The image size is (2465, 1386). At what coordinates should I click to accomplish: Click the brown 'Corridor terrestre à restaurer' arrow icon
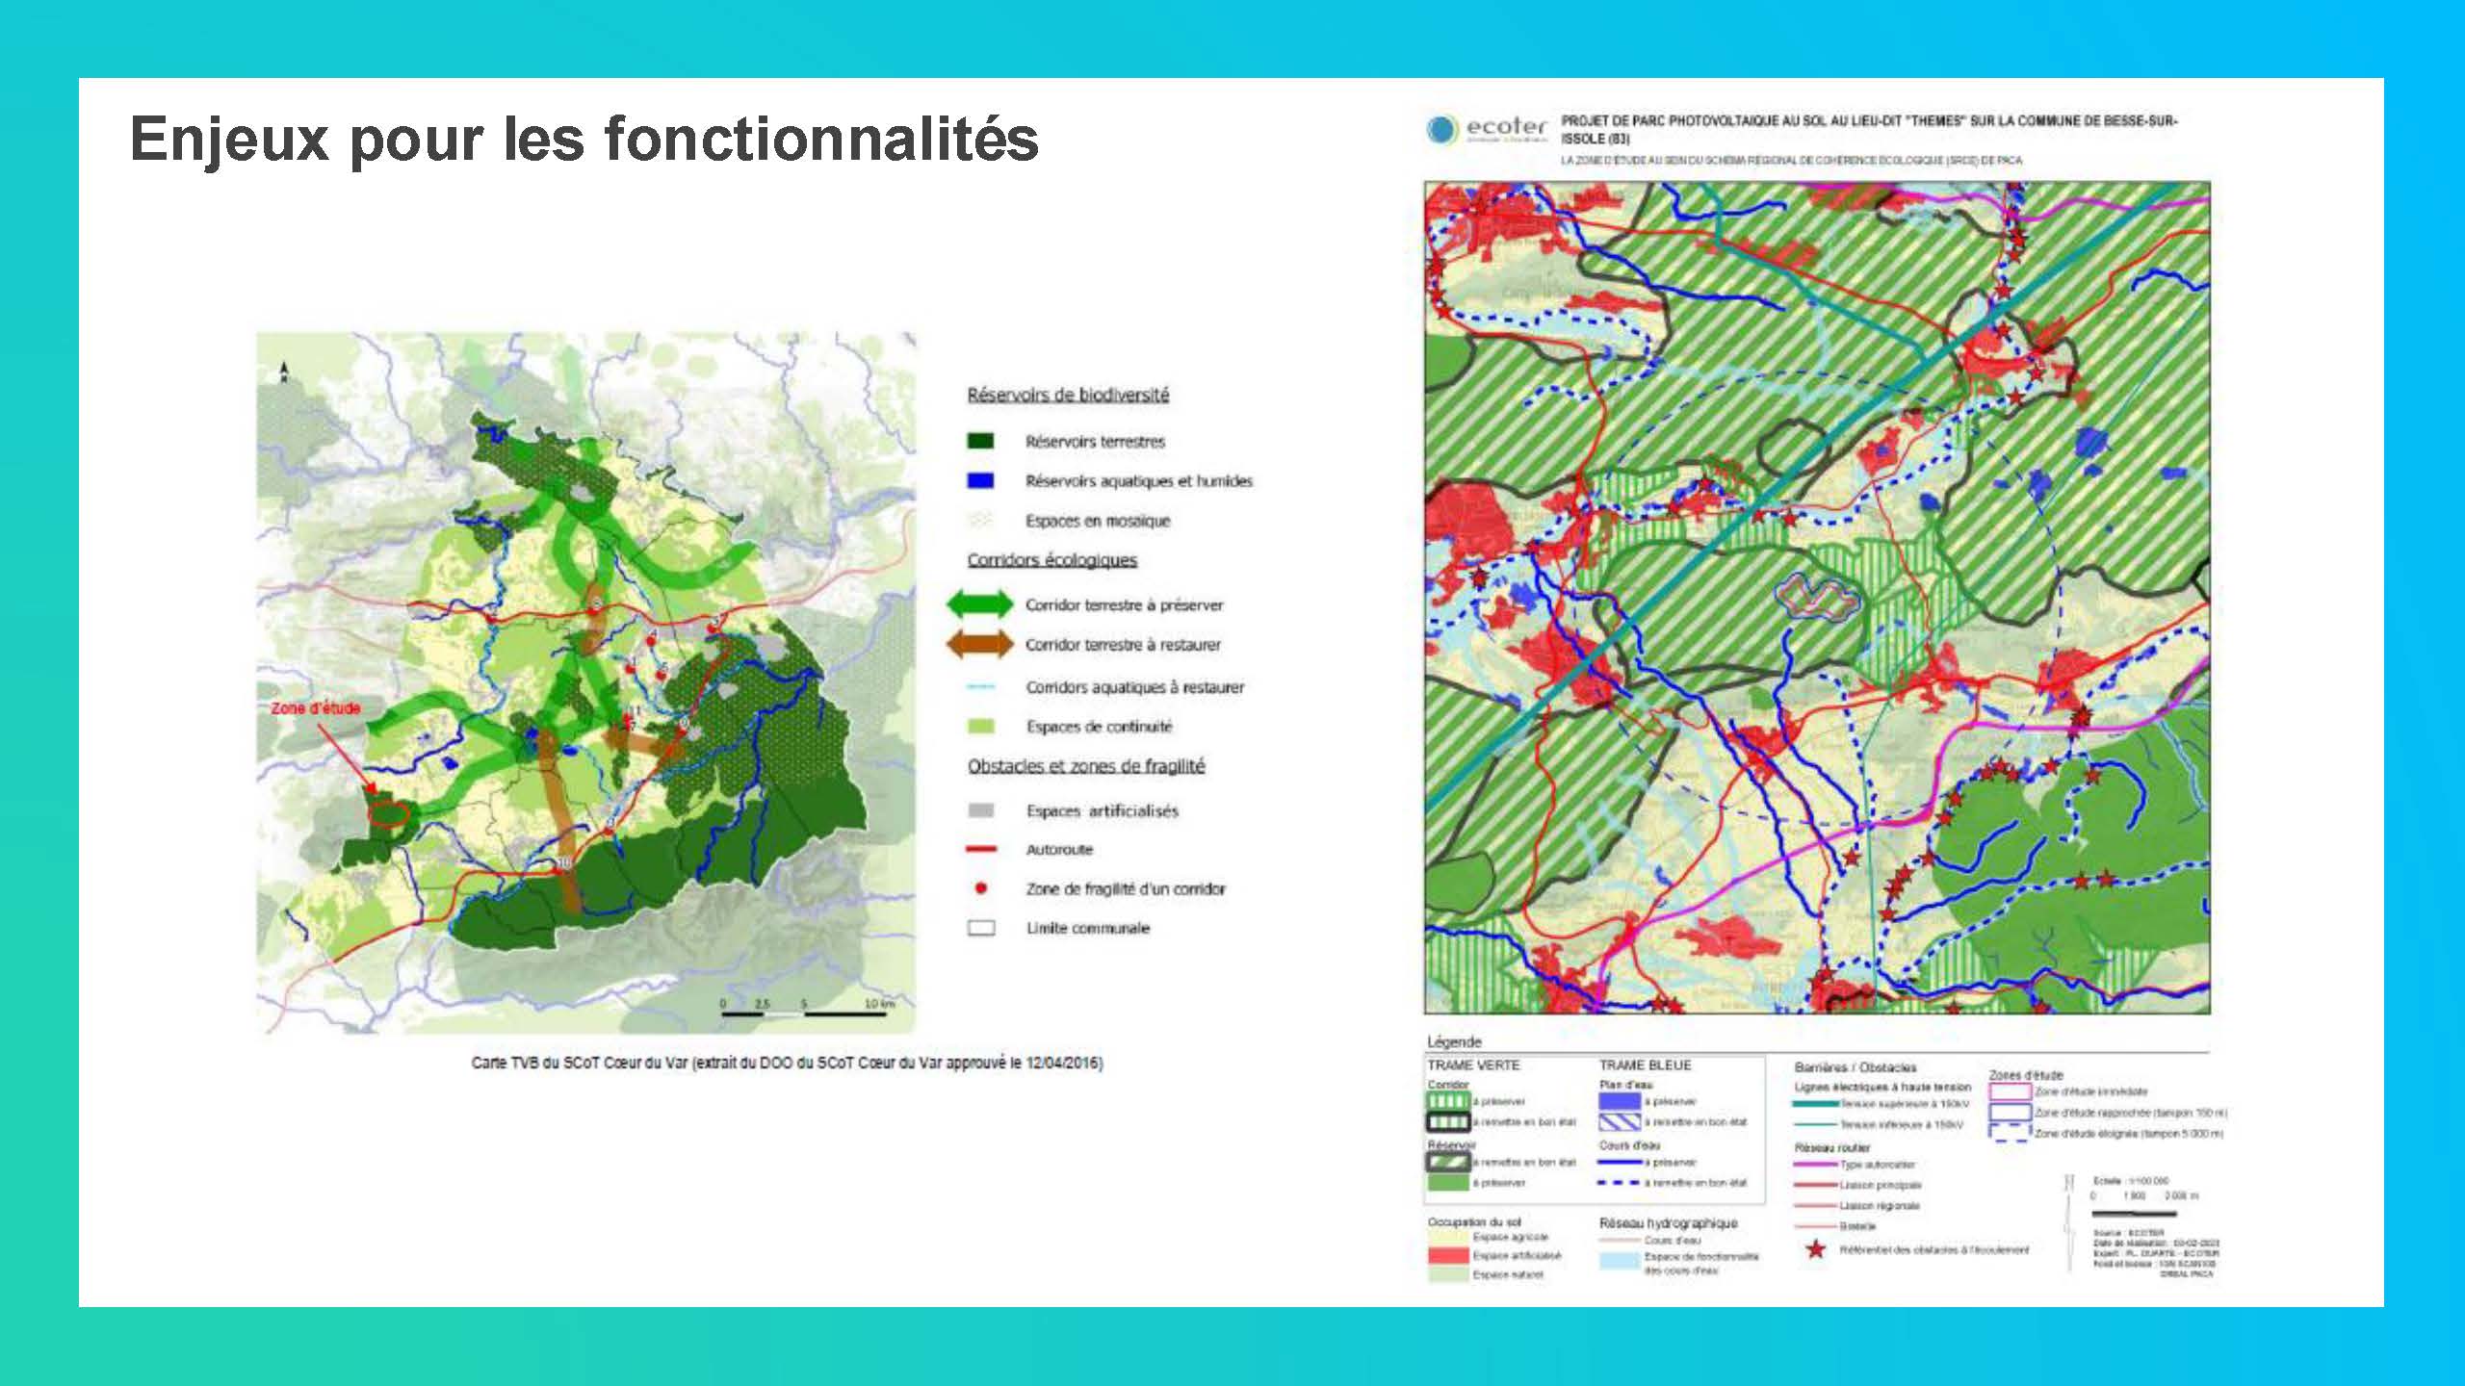980,644
